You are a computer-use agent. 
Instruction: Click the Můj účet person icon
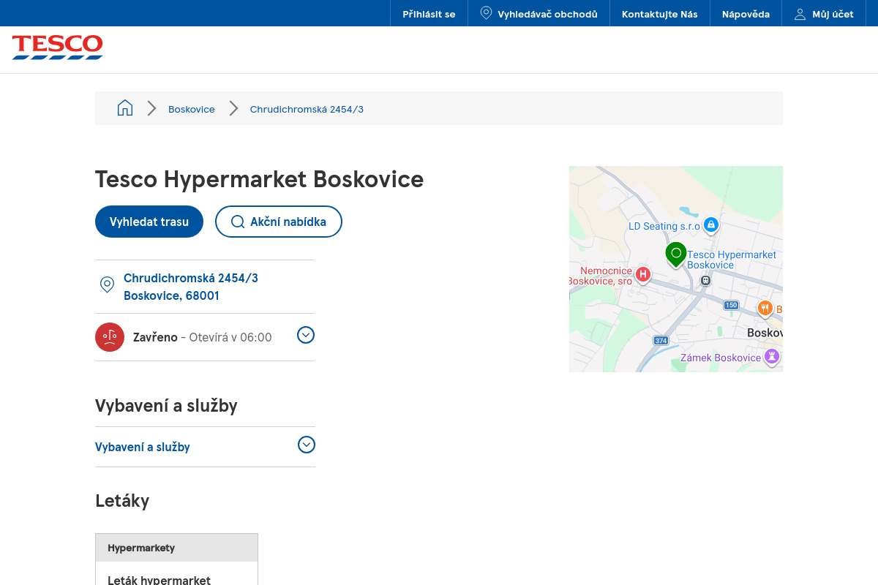click(800, 14)
